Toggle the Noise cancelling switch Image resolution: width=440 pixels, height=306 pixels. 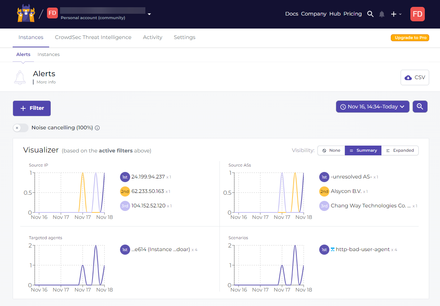point(21,128)
